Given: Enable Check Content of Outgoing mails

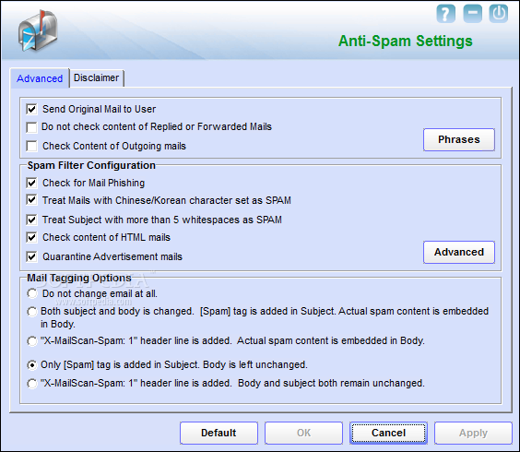Looking at the screenshot, I should (x=32, y=146).
